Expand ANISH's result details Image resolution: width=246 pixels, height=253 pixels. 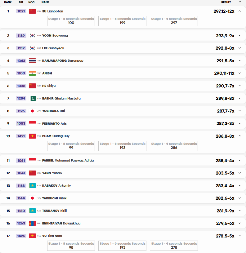coord(240,73)
